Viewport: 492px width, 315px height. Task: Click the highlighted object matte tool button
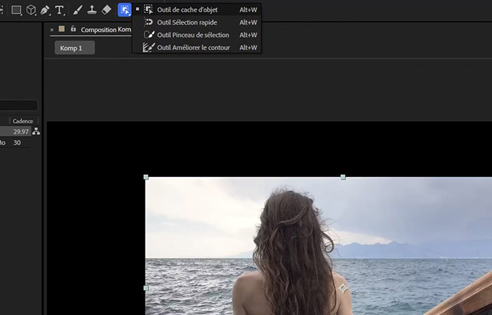coord(124,10)
